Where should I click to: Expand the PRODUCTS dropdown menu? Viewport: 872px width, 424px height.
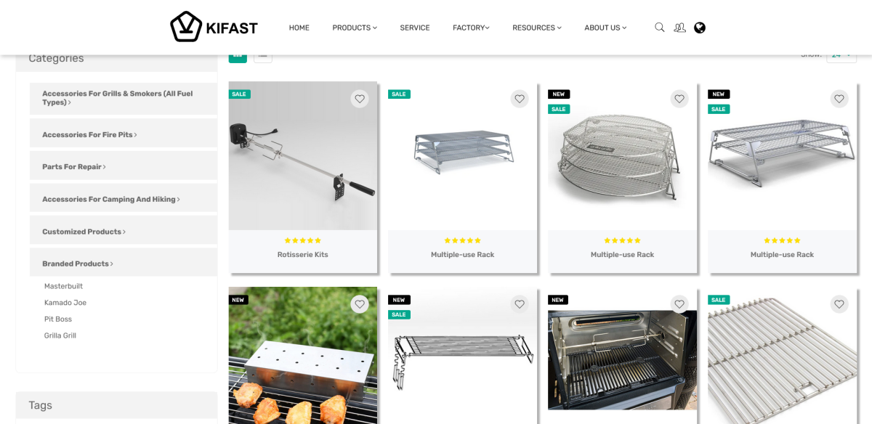(x=355, y=28)
